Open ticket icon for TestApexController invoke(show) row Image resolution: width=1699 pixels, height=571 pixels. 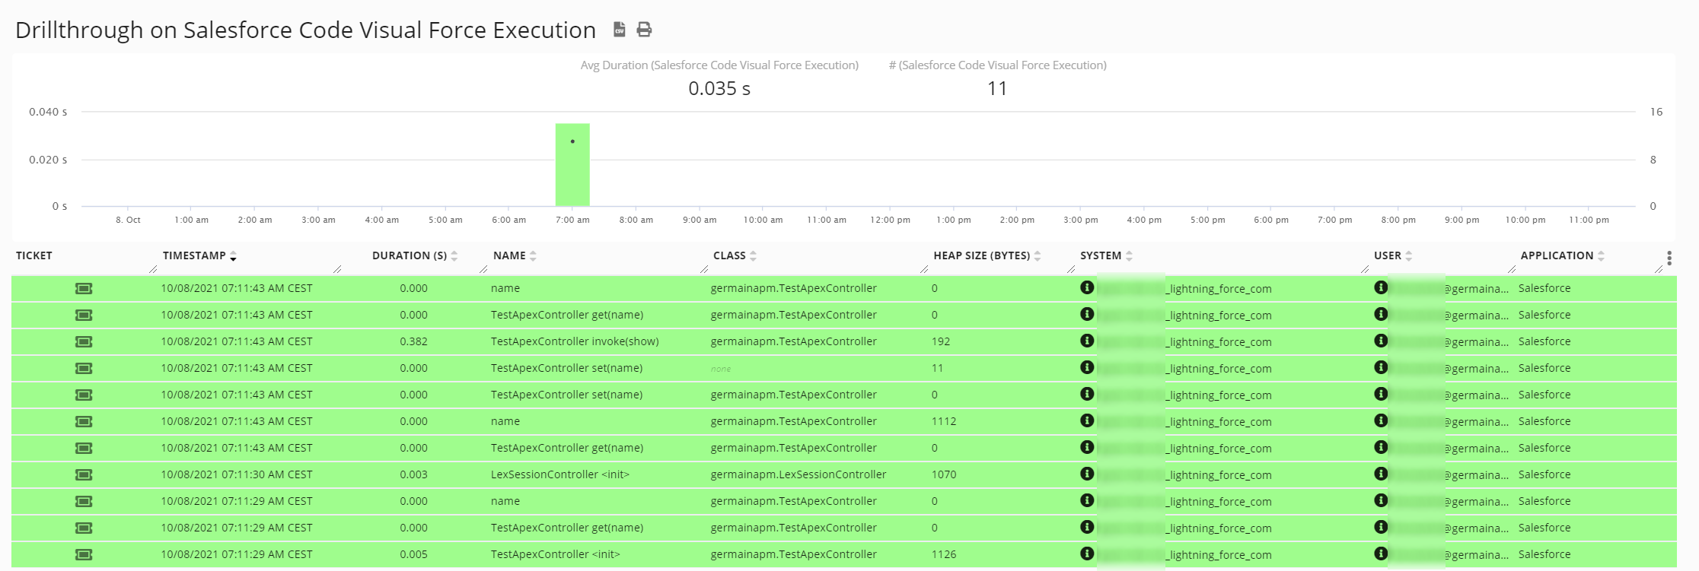pos(84,341)
